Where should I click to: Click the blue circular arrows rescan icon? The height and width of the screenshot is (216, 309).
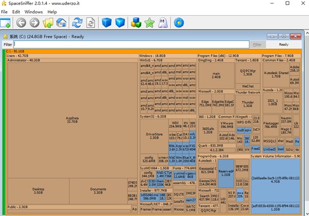(x=77, y=23)
